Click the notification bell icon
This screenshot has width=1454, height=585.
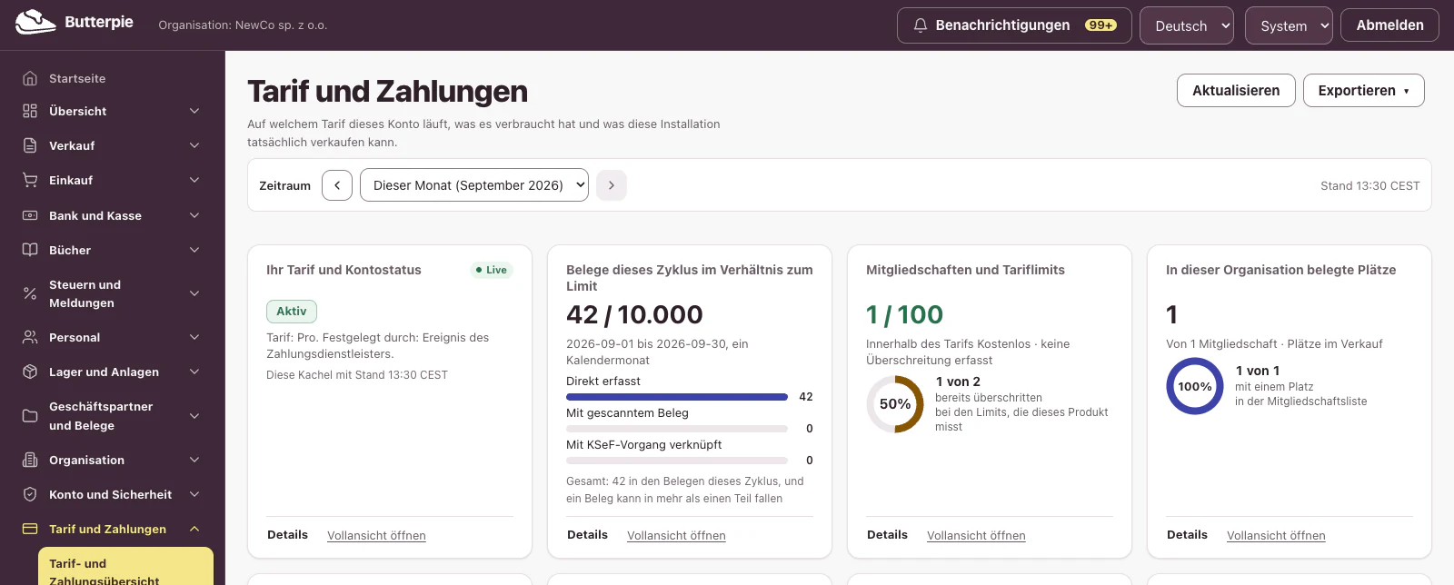point(921,25)
